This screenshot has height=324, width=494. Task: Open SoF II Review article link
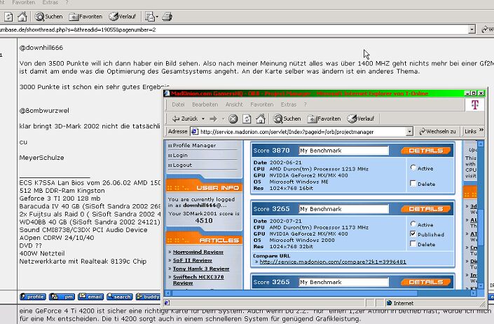click(x=192, y=260)
